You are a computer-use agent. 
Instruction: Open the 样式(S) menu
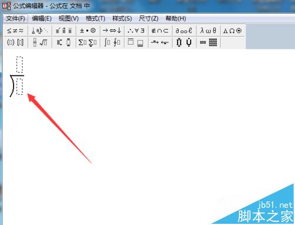(122, 19)
